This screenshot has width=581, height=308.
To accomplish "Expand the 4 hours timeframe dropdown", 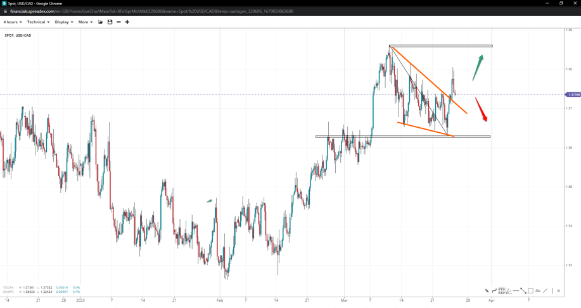I will tap(13, 22).
